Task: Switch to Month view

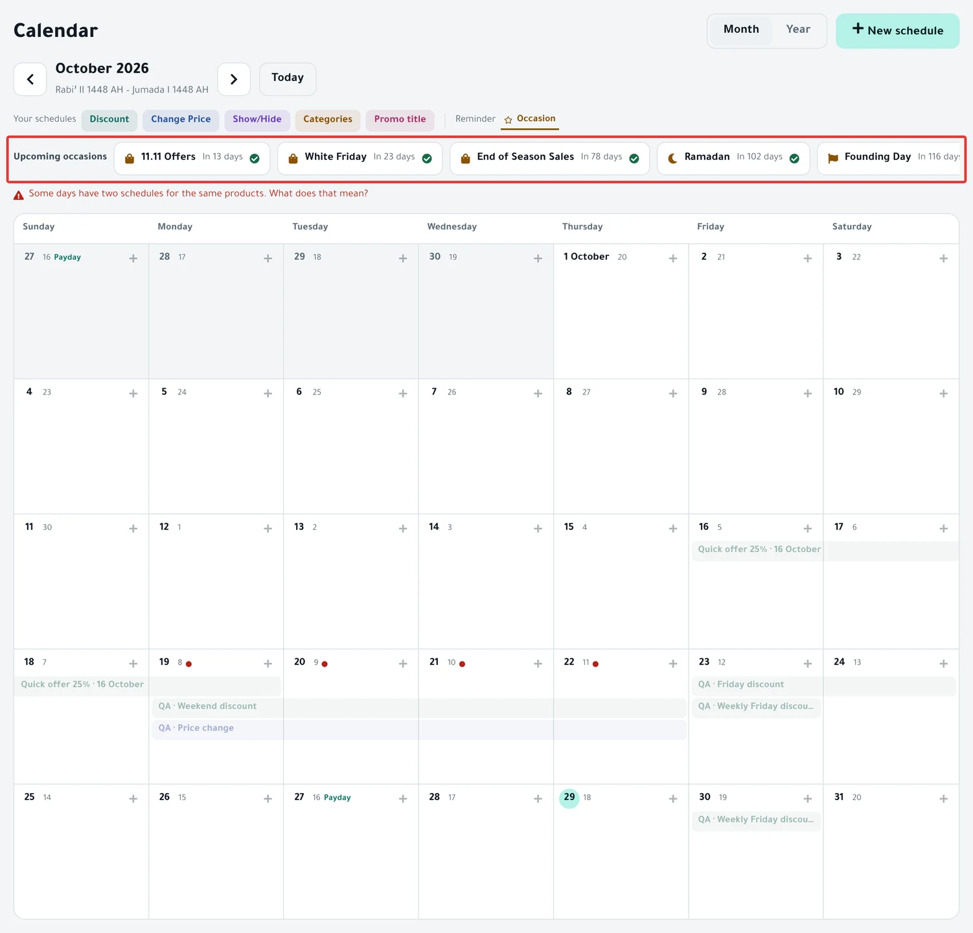Action: [x=741, y=30]
